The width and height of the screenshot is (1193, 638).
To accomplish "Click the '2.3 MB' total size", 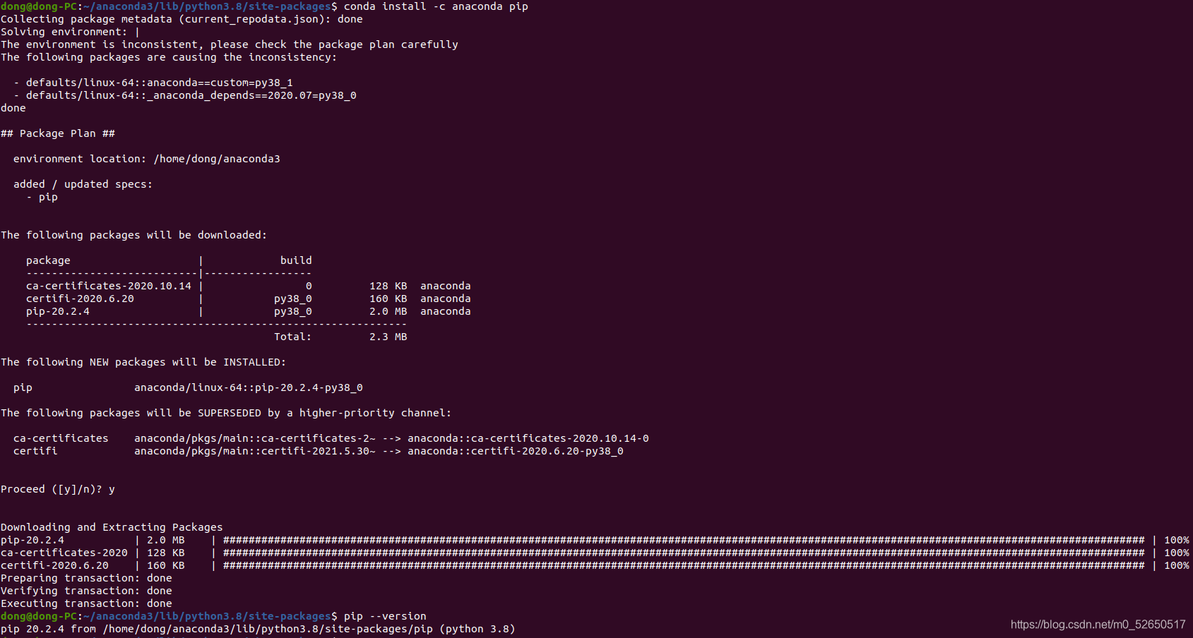I will (388, 337).
